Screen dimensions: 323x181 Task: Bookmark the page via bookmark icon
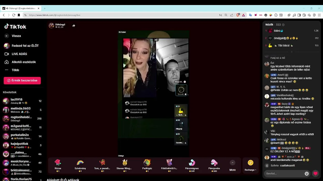[19, 15]
